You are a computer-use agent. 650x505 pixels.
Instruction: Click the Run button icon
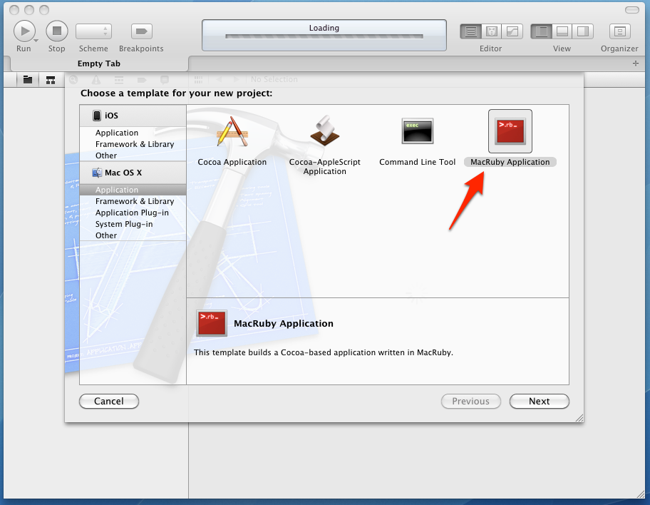24,31
